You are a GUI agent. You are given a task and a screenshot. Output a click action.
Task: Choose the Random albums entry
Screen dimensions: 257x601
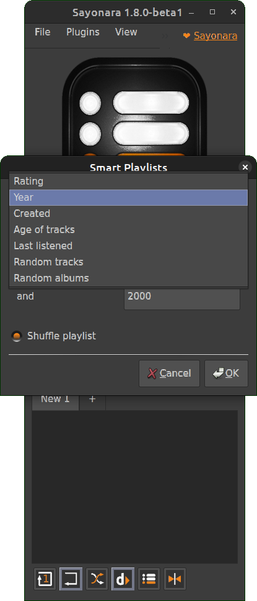point(129,278)
